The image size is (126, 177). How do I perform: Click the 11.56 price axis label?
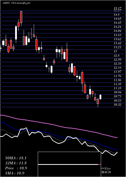117,80
